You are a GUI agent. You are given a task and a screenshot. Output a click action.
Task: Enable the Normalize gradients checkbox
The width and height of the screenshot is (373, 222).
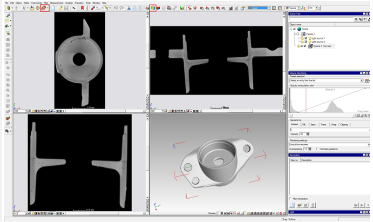click(x=317, y=149)
